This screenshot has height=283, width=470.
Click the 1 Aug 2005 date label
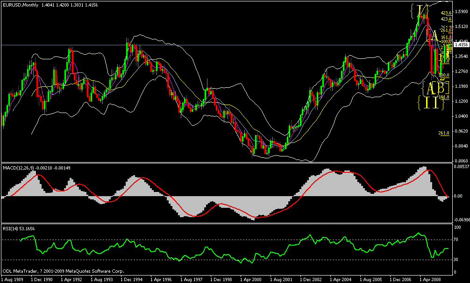(371, 279)
